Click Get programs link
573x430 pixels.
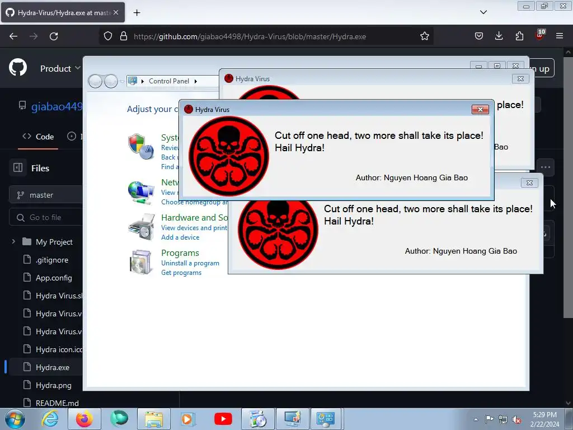pos(181,273)
